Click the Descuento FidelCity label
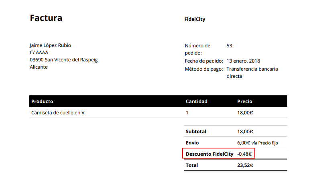This screenshot has height=185, width=315. tap(209, 154)
